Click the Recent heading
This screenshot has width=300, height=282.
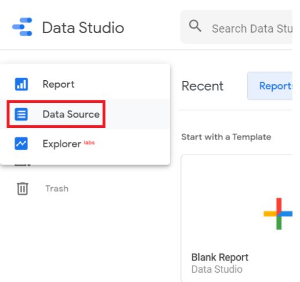[x=203, y=86]
